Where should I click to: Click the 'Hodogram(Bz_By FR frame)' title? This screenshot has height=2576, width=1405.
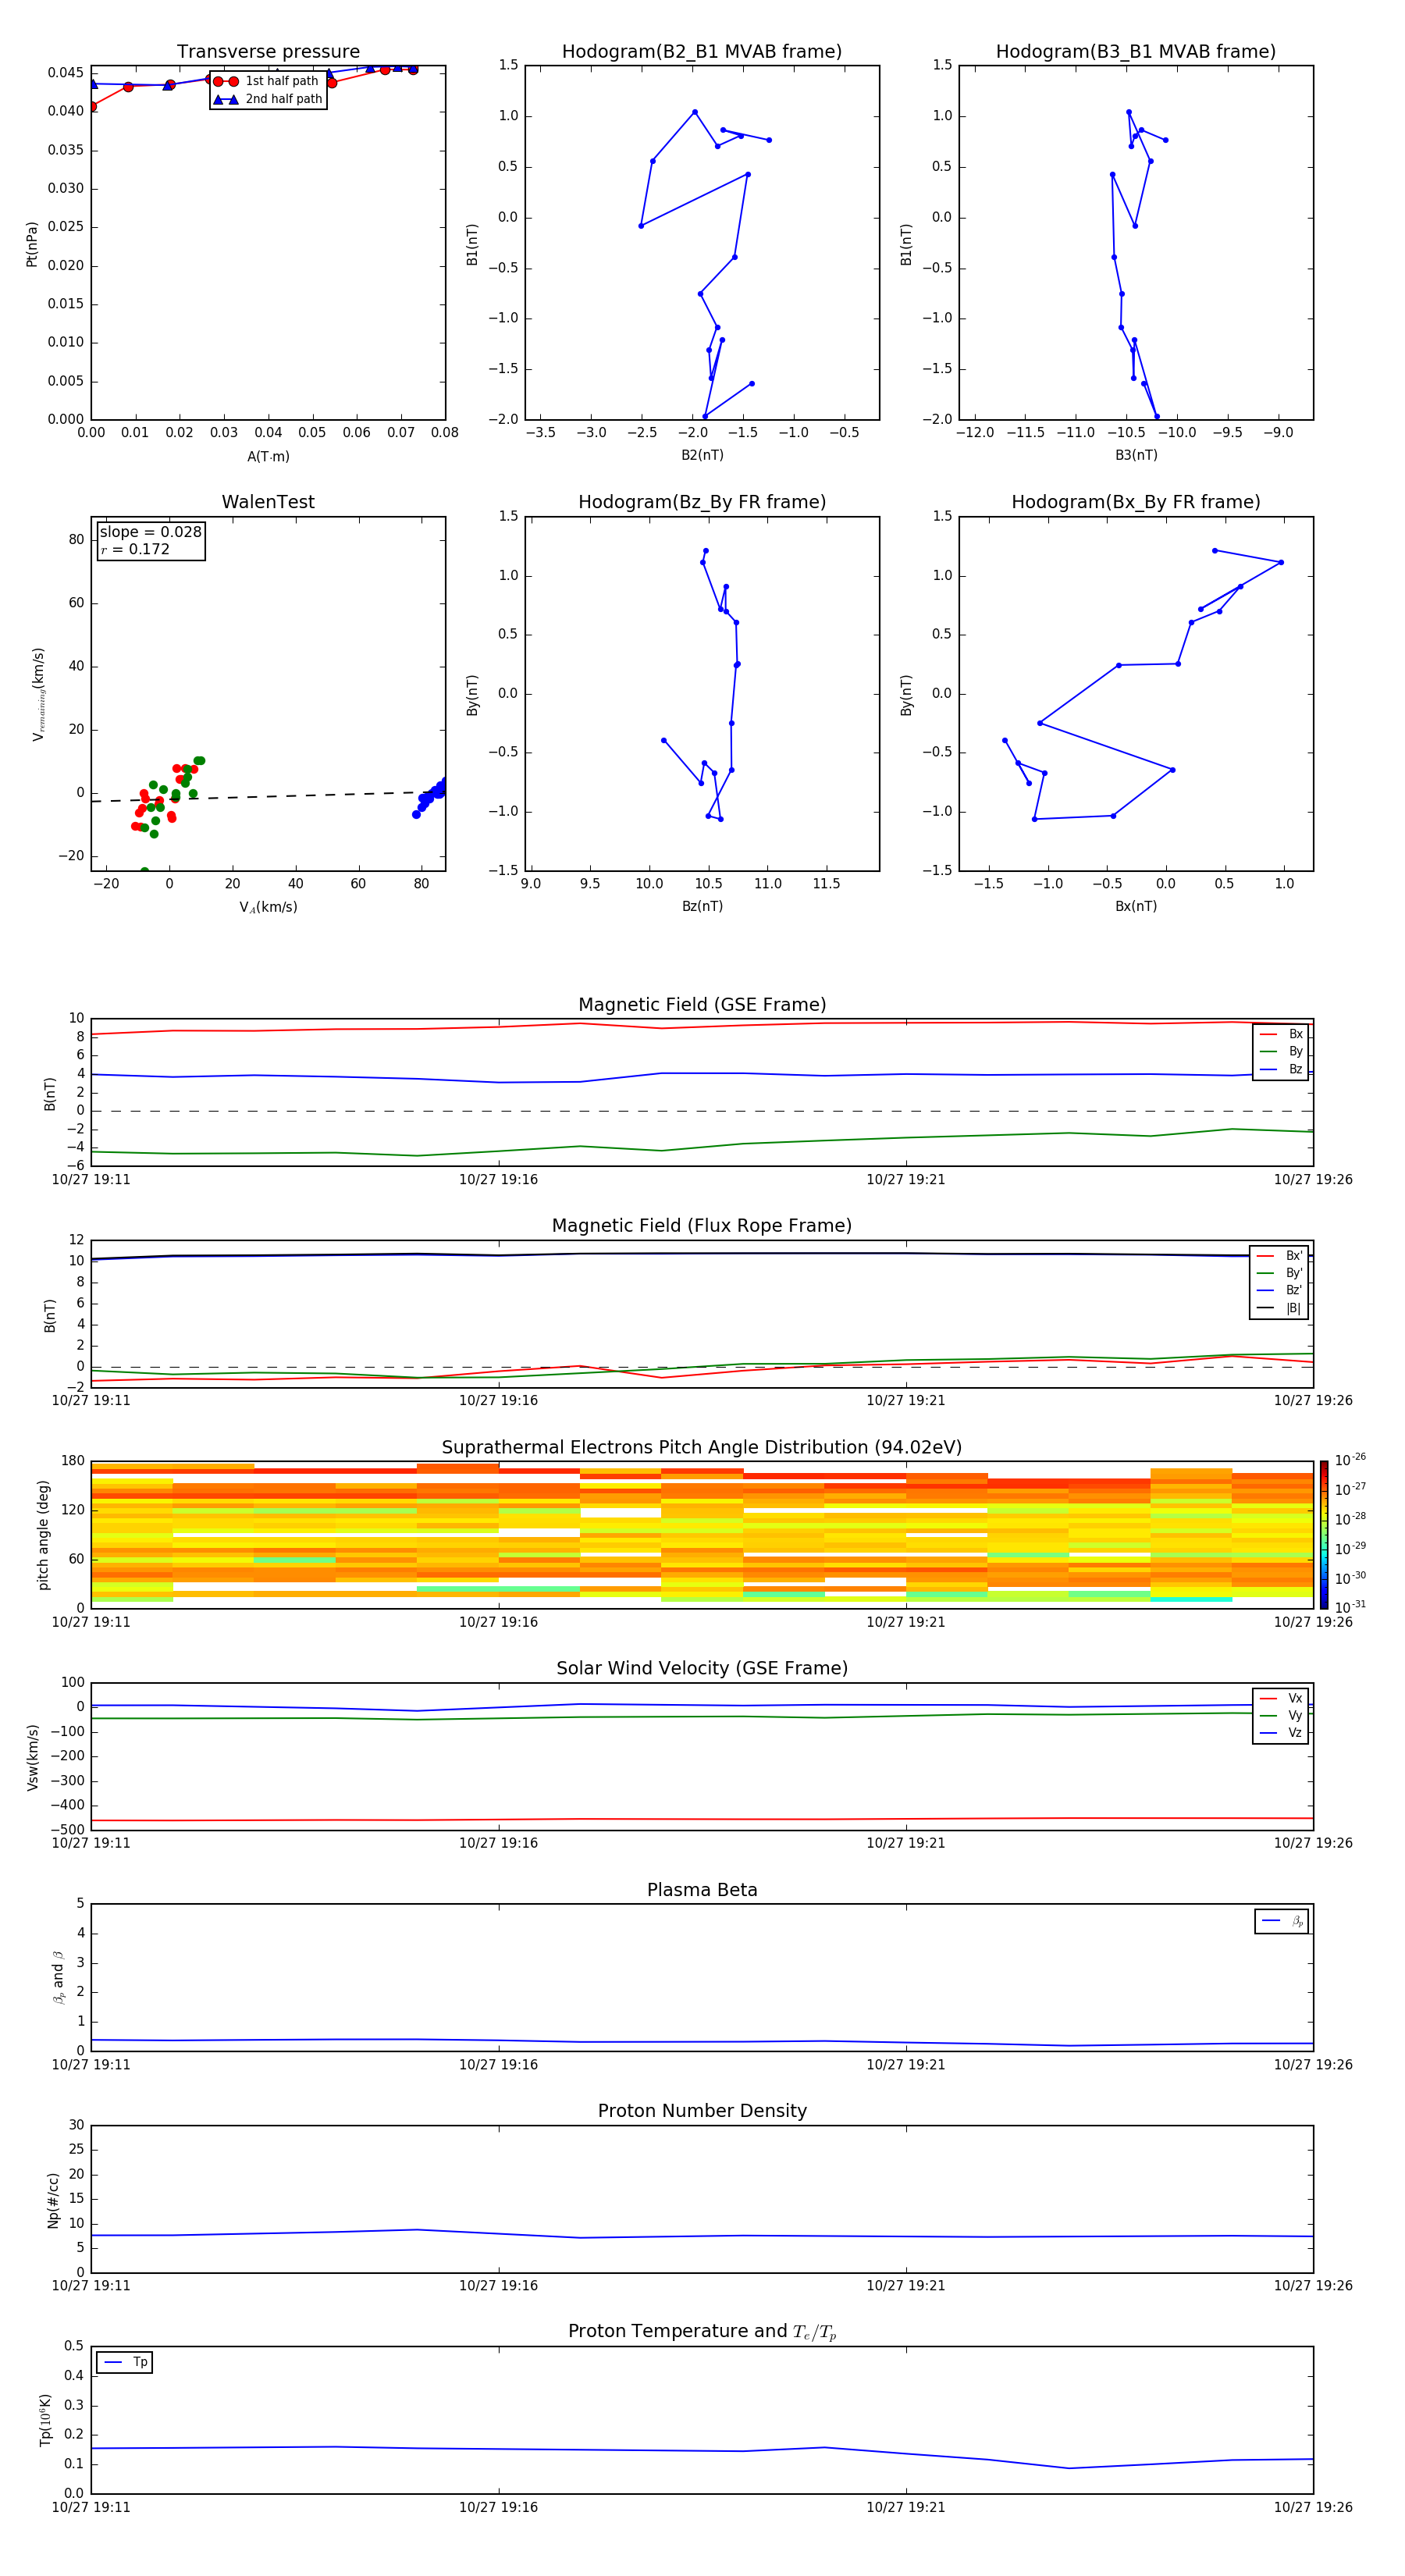tap(702, 502)
